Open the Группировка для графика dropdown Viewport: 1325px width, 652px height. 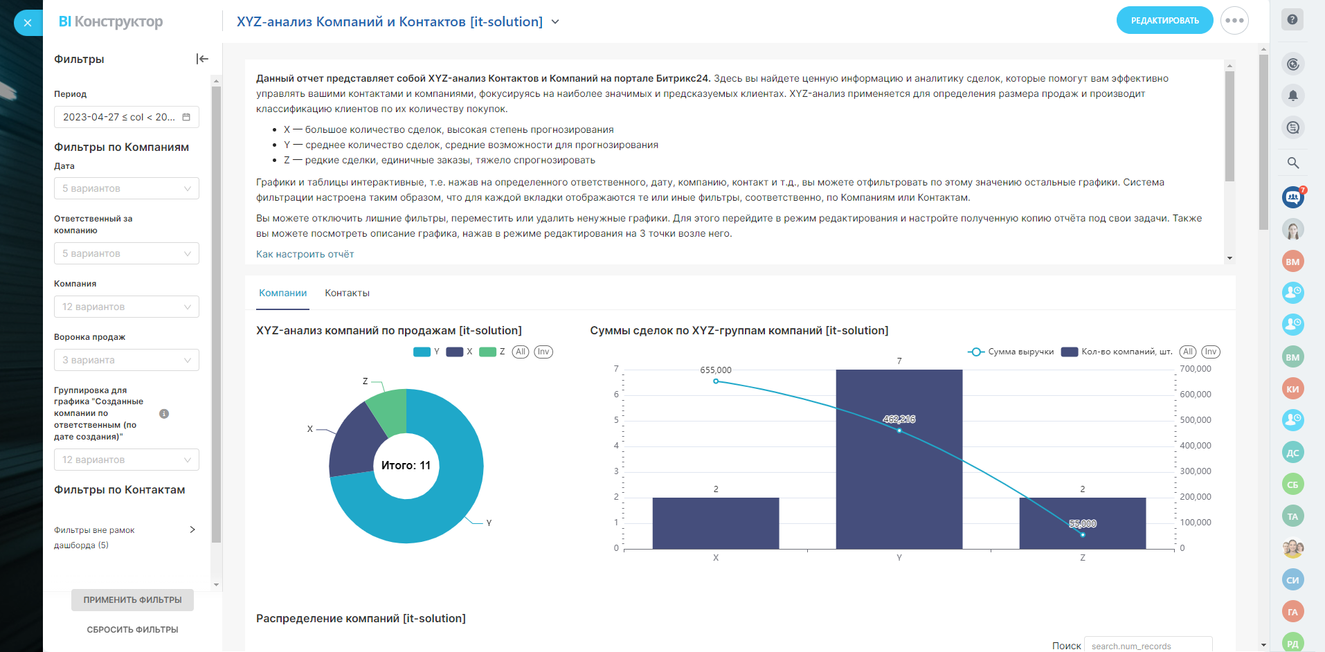[127, 460]
